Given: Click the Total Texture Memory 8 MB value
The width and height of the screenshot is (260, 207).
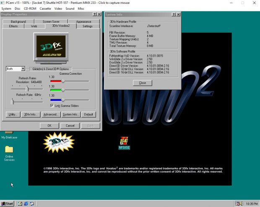Looking at the screenshot, I should (x=150, y=46).
